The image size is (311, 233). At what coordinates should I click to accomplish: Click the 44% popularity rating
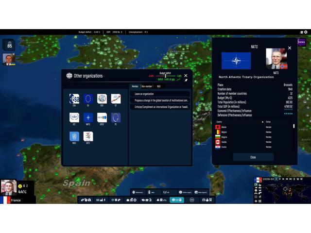(22, 192)
